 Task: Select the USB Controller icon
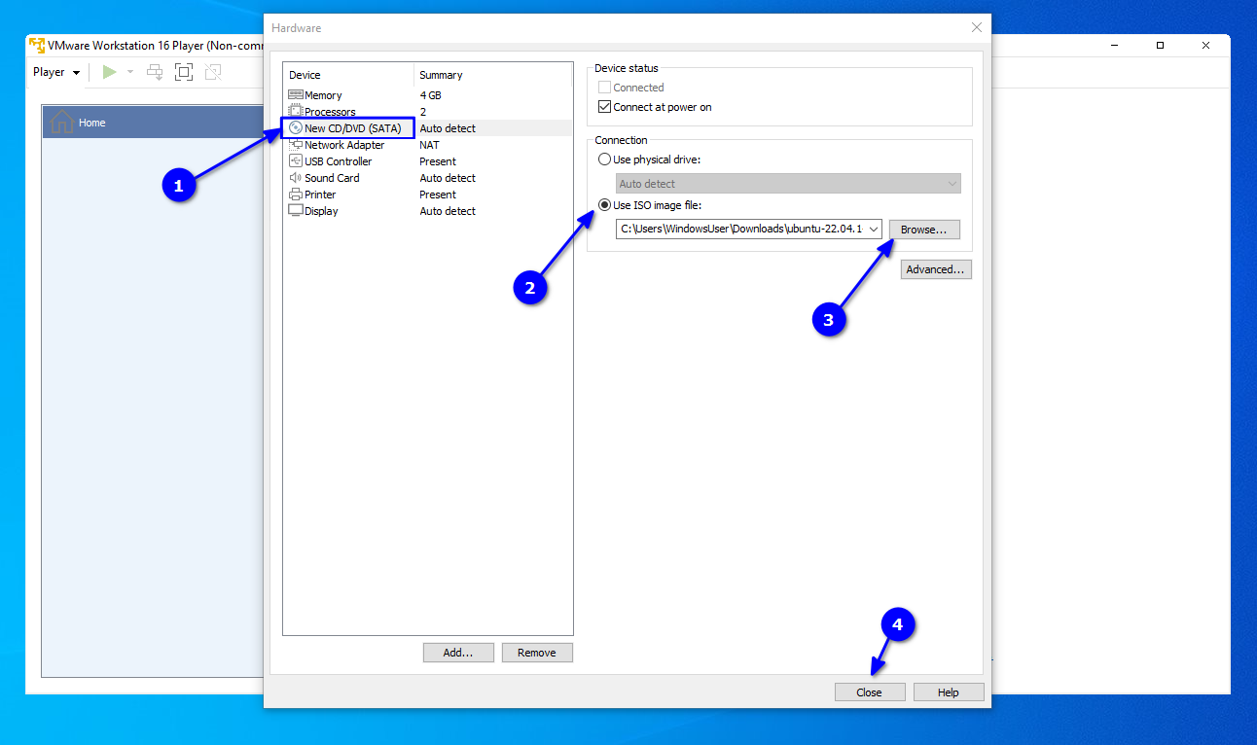click(x=296, y=161)
